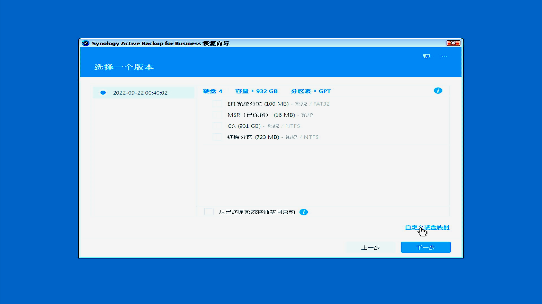Click the 下一步 (Next) button
Image resolution: width=542 pixels, height=304 pixels.
(x=426, y=247)
